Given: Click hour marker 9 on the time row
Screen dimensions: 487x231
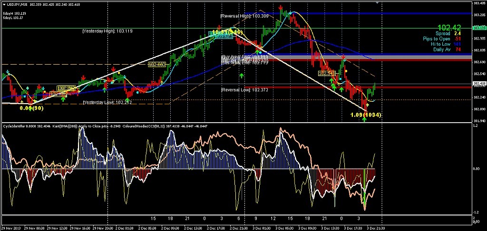Looking at the screenshot, I should [256, 219].
